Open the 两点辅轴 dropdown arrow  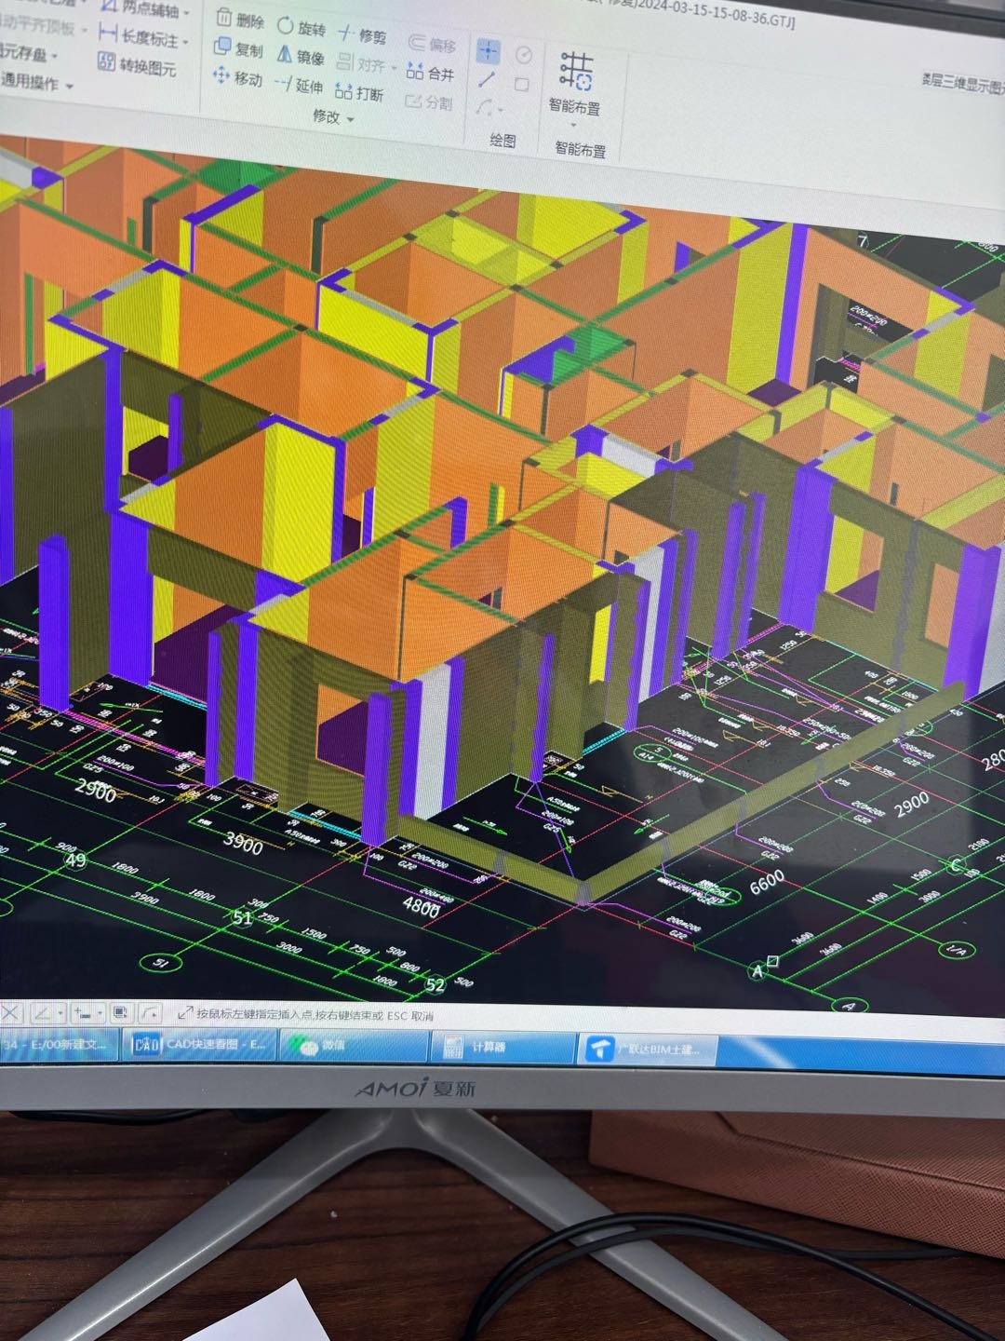186,13
